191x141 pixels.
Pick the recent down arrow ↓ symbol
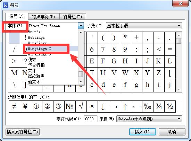(103, 106)
